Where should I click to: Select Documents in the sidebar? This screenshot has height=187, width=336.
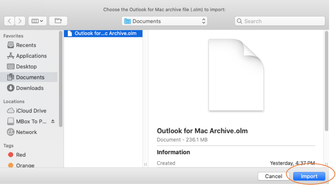coord(29,77)
